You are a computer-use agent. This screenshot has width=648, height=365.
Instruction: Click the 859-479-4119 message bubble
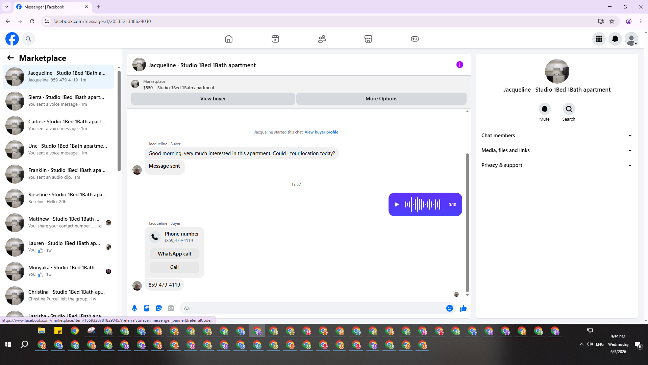click(164, 285)
